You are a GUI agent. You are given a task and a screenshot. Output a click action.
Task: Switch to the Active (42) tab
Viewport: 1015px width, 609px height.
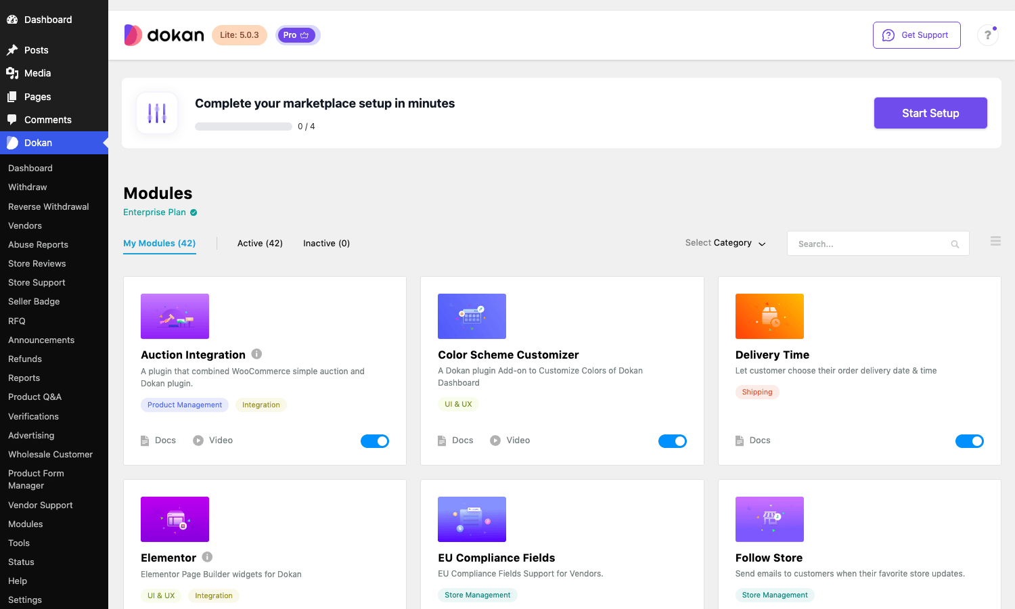[x=260, y=244]
